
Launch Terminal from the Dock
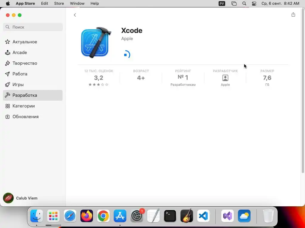tap(170, 216)
